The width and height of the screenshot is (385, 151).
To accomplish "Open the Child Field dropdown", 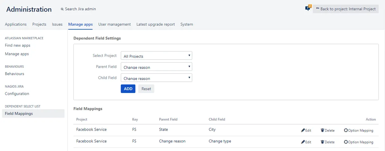I will point(156,78).
